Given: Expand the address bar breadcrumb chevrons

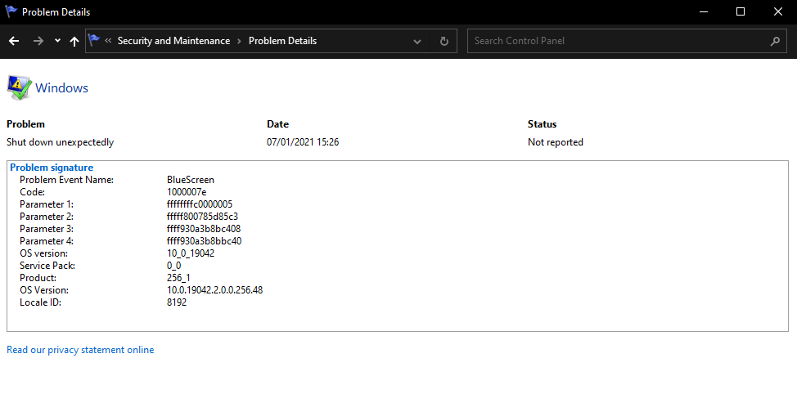Looking at the screenshot, I should point(108,41).
